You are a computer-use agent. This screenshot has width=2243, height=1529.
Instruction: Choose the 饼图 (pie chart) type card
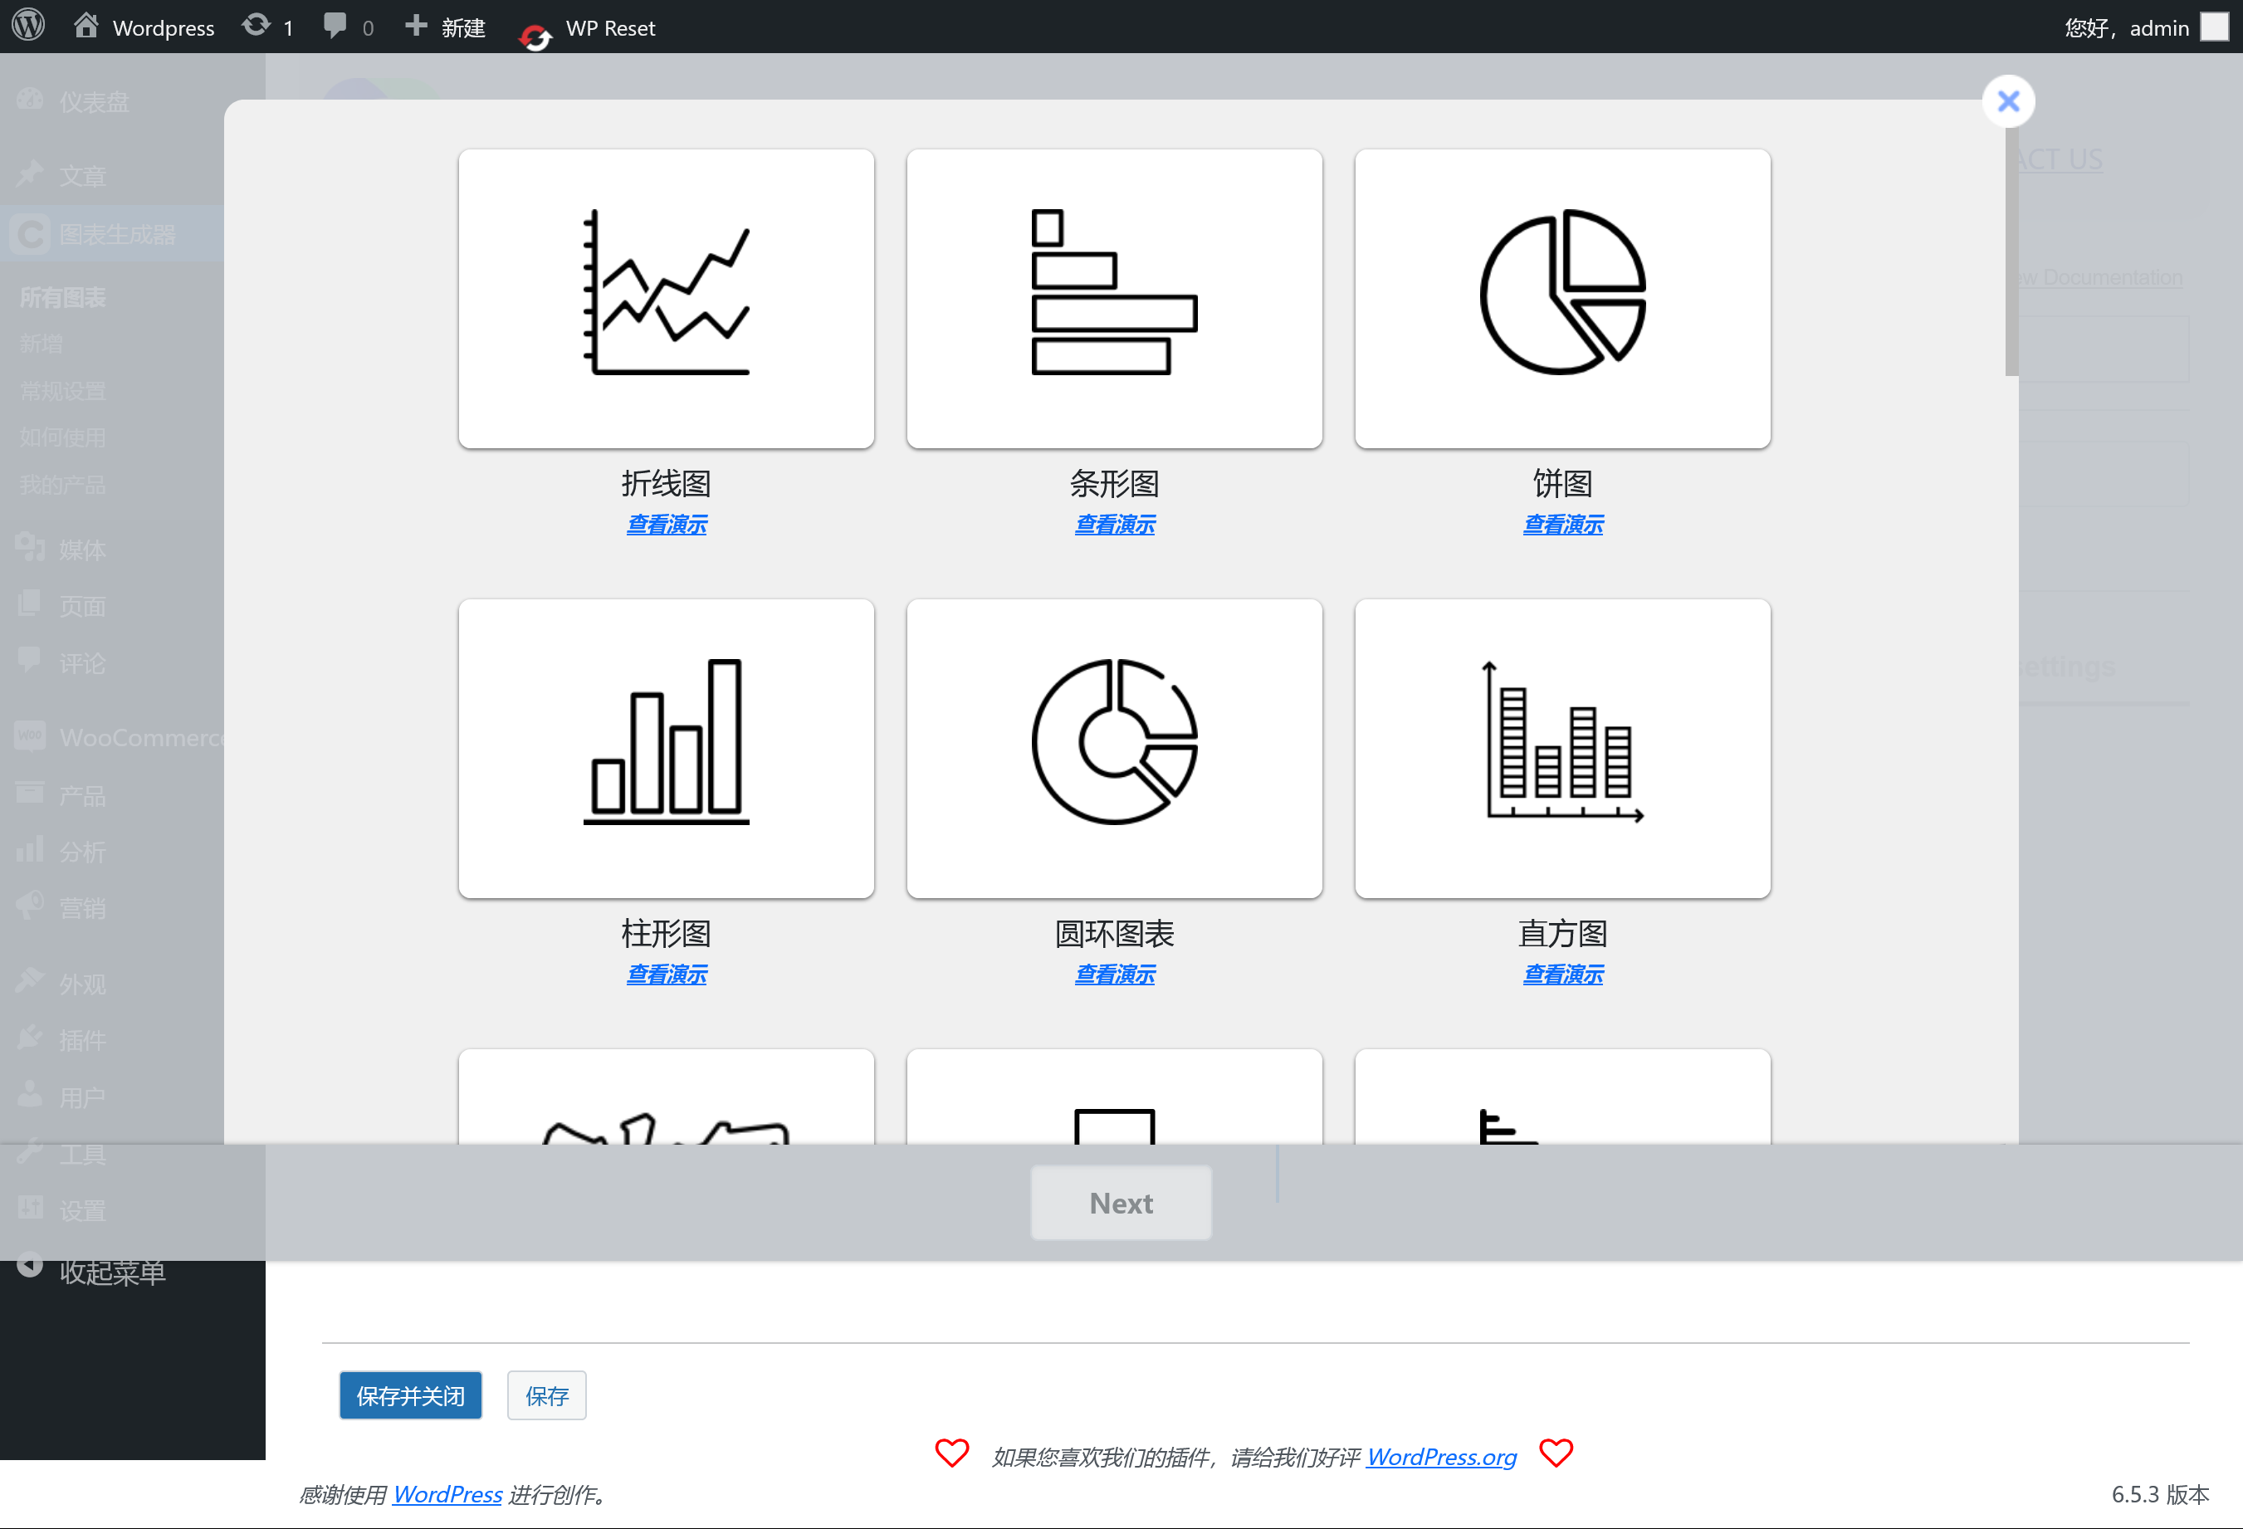point(1561,298)
